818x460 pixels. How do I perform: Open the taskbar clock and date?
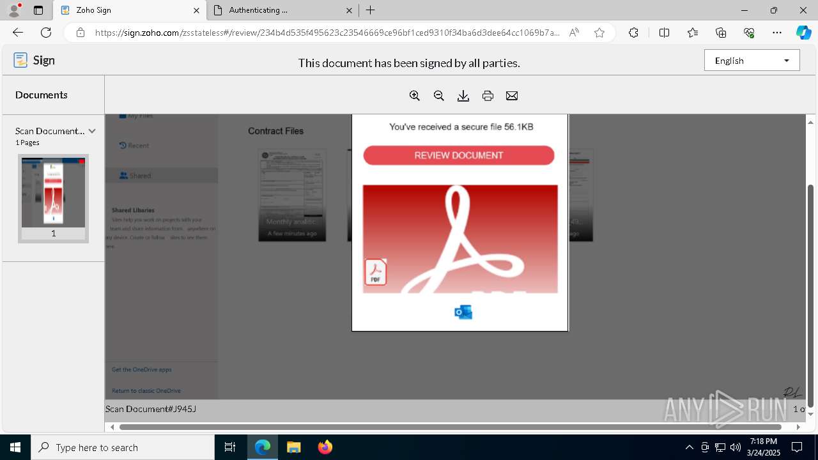[x=763, y=447]
